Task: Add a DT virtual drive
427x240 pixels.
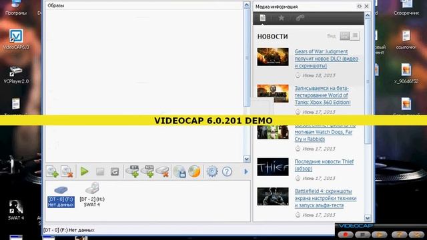Action: pyautogui.click(x=132, y=171)
